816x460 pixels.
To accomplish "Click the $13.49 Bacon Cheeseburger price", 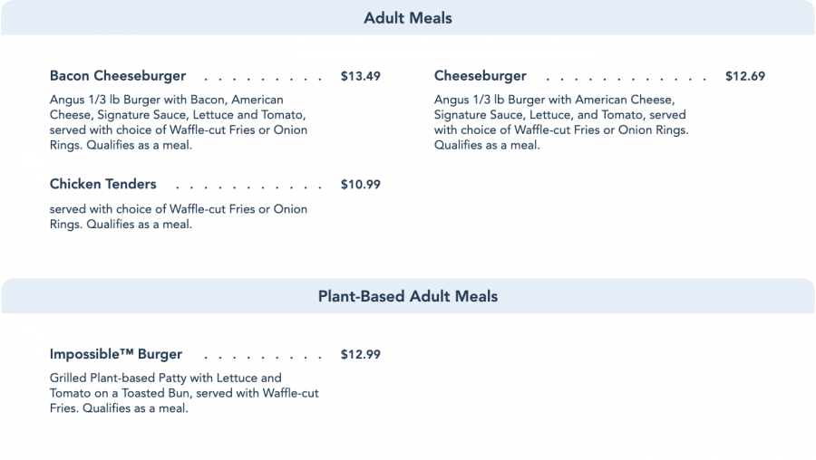I will 360,76.
